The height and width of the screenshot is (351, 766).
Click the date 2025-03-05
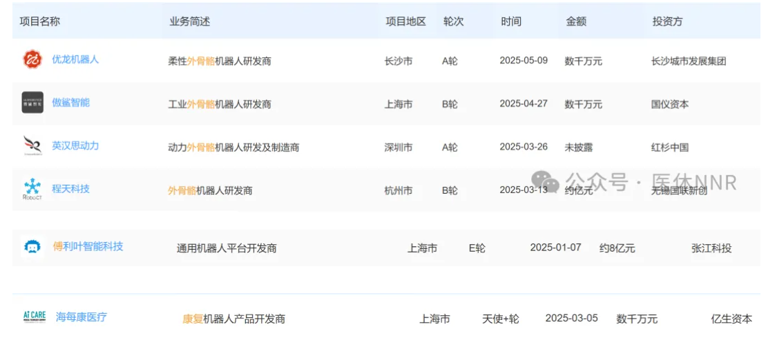pyautogui.click(x=572, y=319)
